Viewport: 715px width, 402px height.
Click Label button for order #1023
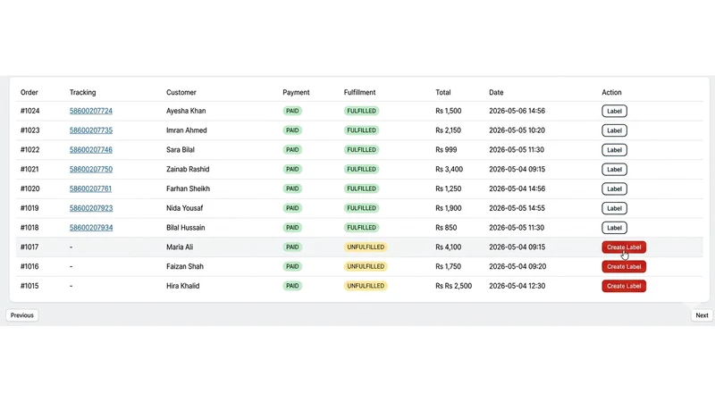(x=614, y=130)
